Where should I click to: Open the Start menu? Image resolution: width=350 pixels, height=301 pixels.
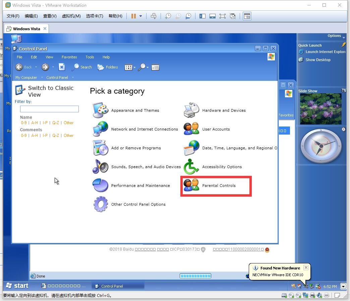pyautogui.click(x=17, y=286)
